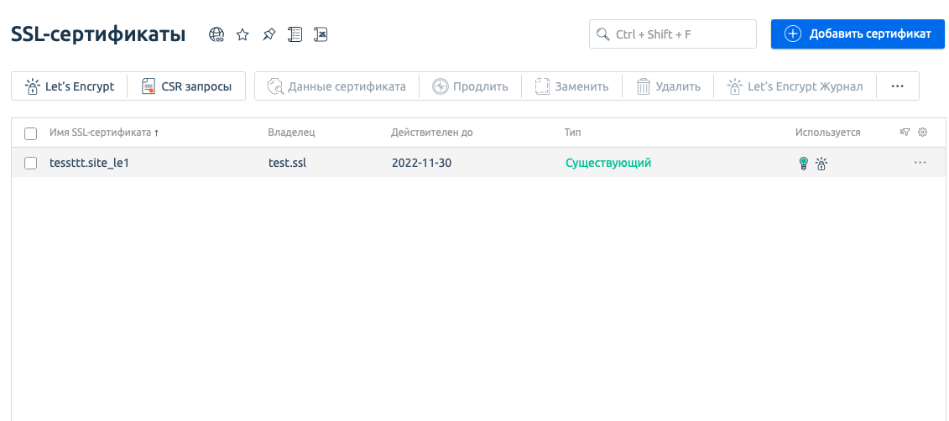Toggle the select-all checkbox in table header
Image resolution: width=949 pixels, height=421 pixels.
31,133
